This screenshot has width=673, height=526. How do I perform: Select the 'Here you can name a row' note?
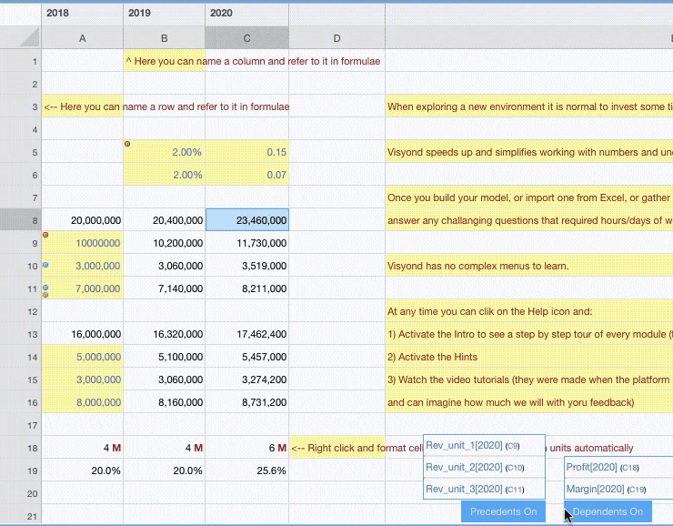(83, 106)
